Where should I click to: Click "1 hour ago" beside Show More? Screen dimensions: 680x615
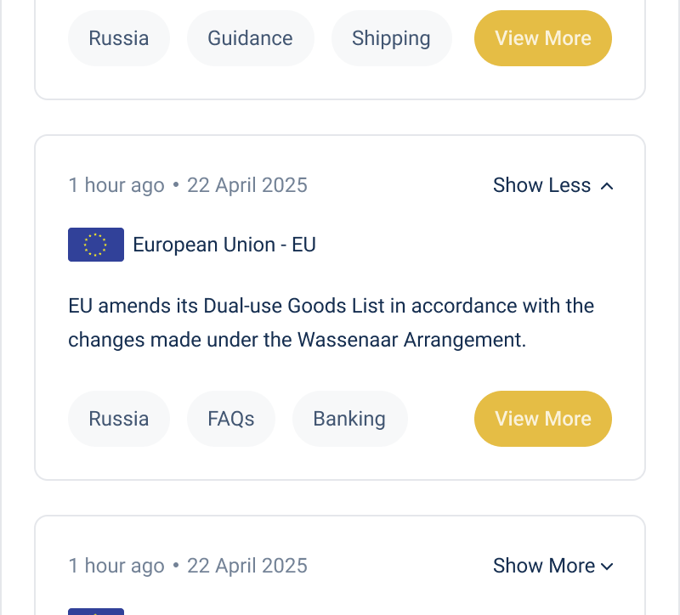[x=116, y=566]
